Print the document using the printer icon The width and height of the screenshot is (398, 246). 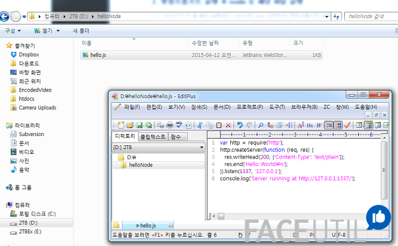(170, 125)
